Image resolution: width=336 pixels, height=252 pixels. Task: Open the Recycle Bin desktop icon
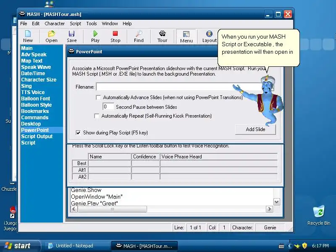[x=319, y=215]
